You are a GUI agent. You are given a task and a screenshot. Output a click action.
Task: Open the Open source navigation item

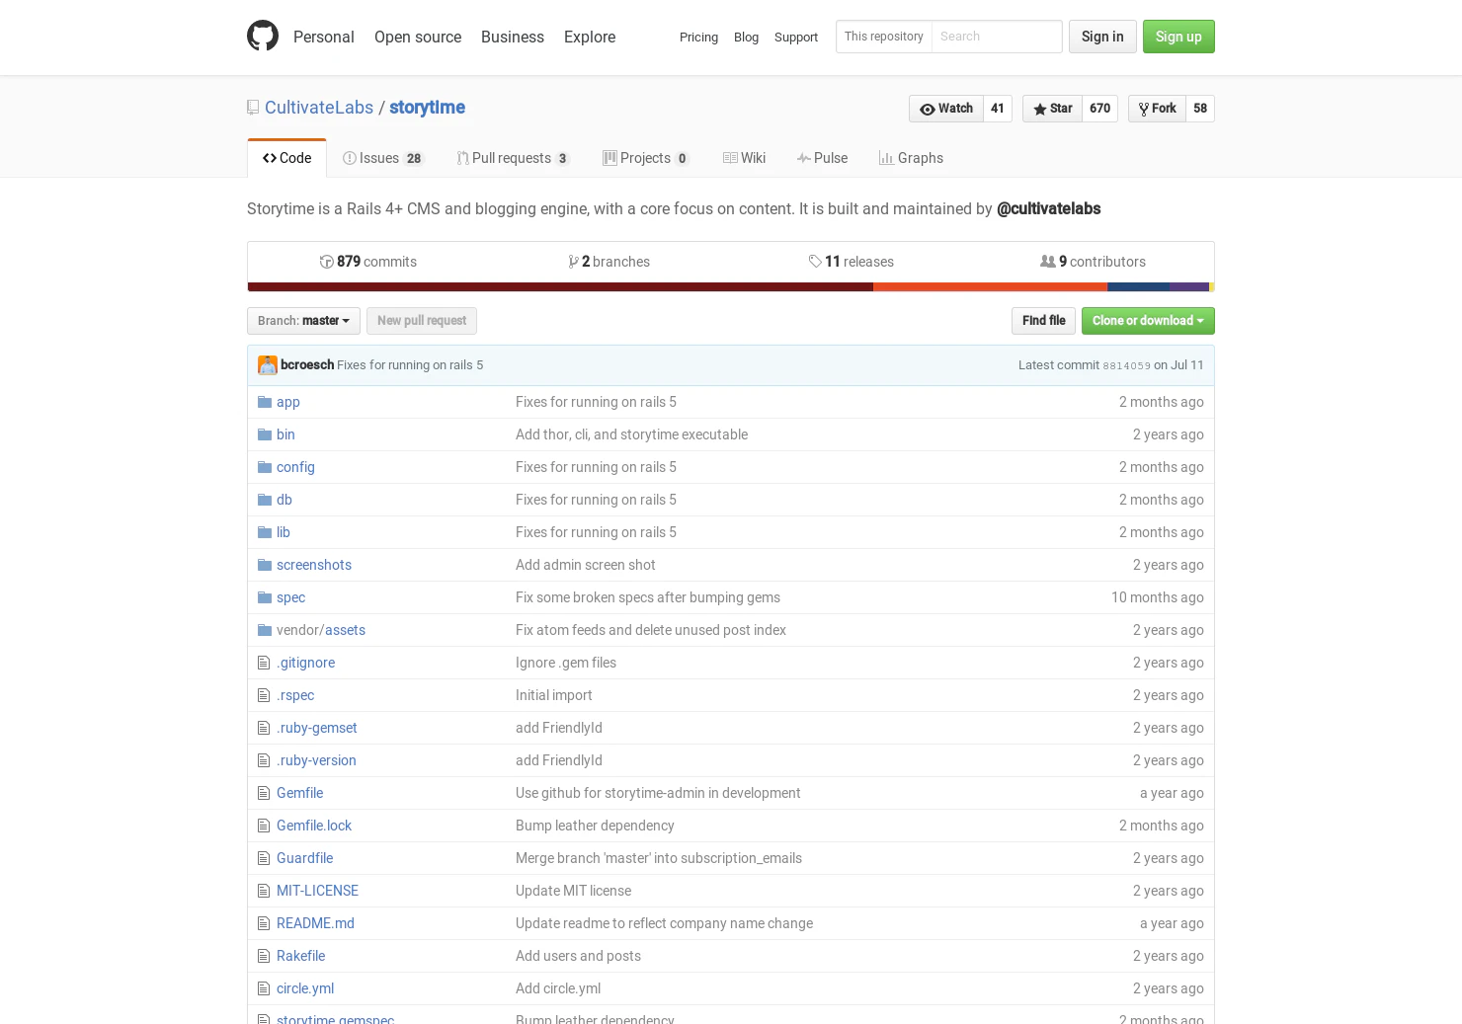pos(418,37)
